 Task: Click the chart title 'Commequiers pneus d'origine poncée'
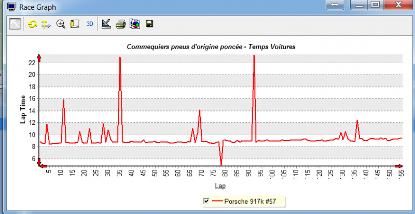click(211, 47)
